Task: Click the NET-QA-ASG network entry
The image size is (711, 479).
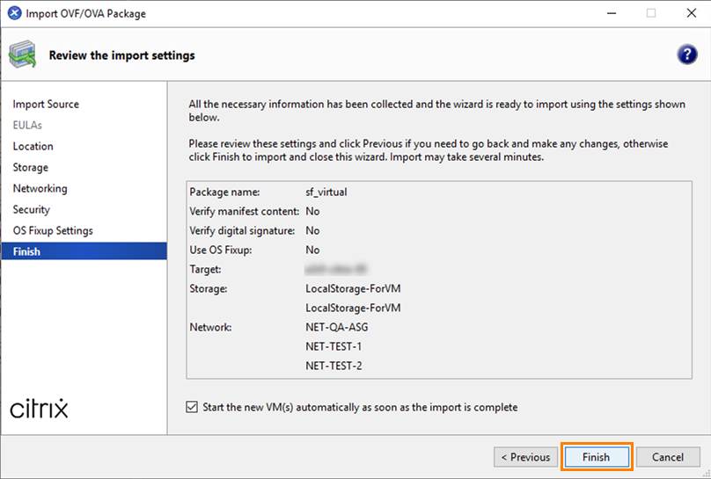Action: pos(336,327)
